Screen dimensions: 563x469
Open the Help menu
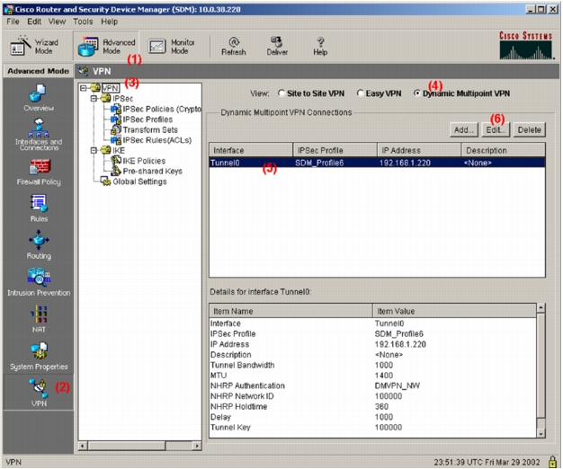point(109,22)
